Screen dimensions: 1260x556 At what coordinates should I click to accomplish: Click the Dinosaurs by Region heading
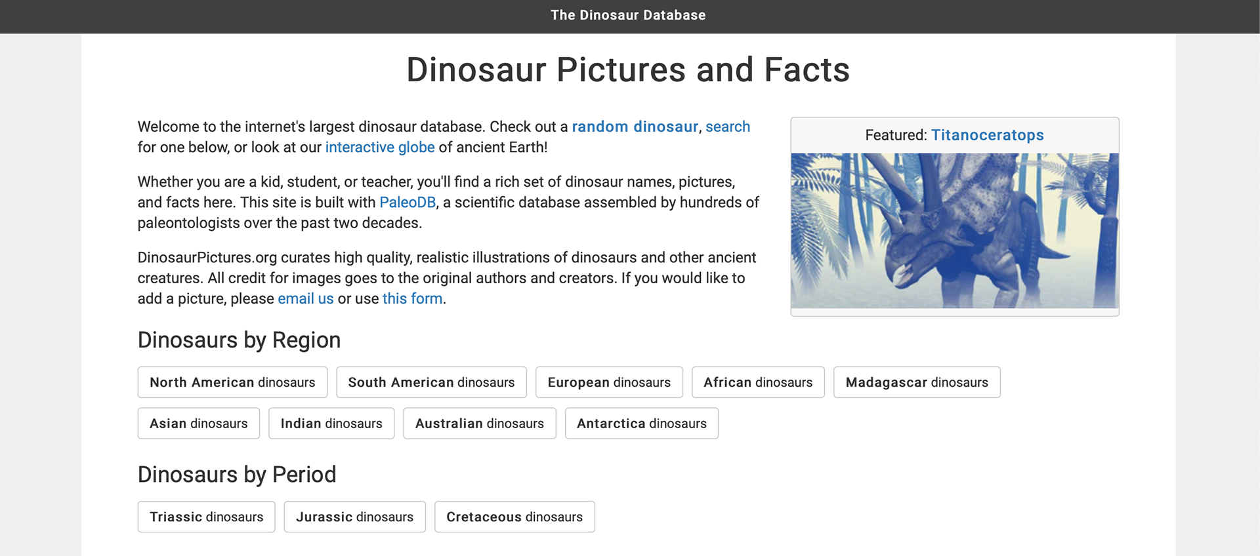239,340
